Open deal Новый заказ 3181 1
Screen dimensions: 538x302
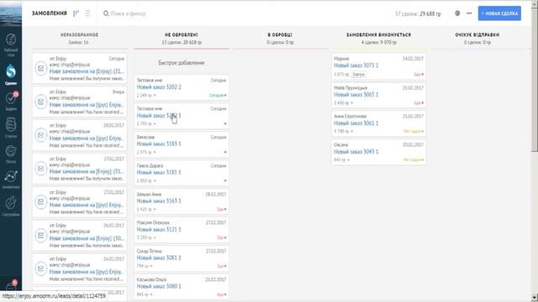pyautogui.click(x=159, y=172)
